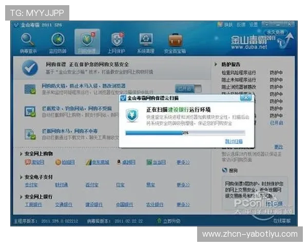Open the 农业银行 bank link
This screenshot has height=247, width=308.
[155, 204]
